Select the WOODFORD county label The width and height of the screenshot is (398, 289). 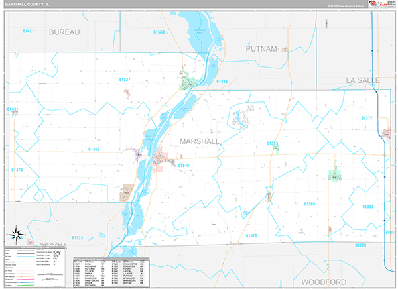[324, 282]
